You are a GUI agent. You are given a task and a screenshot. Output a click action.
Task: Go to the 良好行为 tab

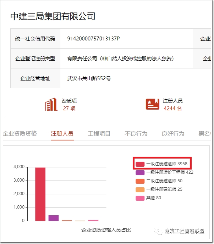point(173,133)
